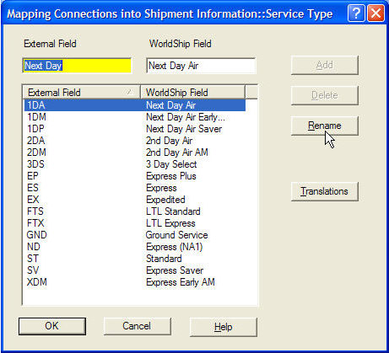Click the Express Early AM cell
The width and height of the screenshot is (389, 353).
click(x=181, y=282)
